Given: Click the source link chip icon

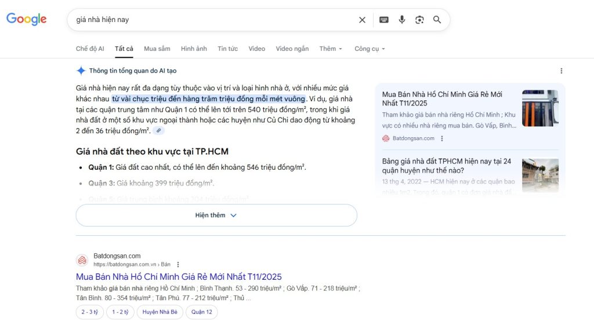Looking at the screenshot, I should (158, 131).
